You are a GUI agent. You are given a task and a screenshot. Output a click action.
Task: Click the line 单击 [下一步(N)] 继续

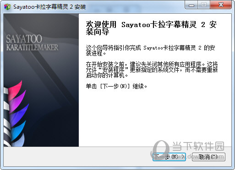pyautogui.click(x=116, y=86)
